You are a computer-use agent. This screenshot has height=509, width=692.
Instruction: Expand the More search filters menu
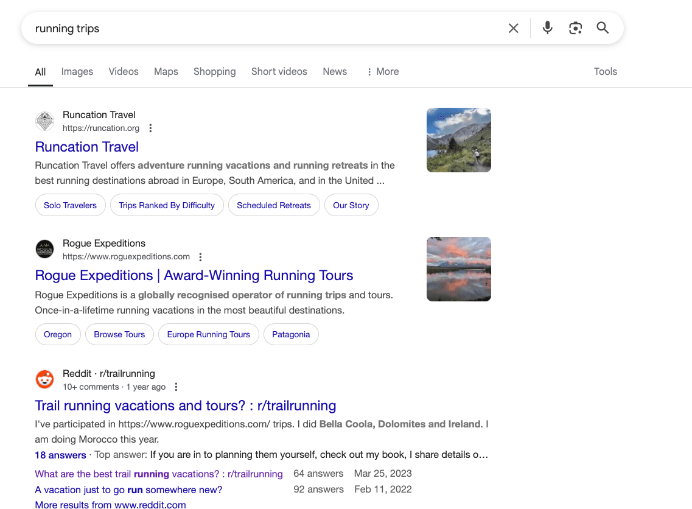click(x=382, y=72)
